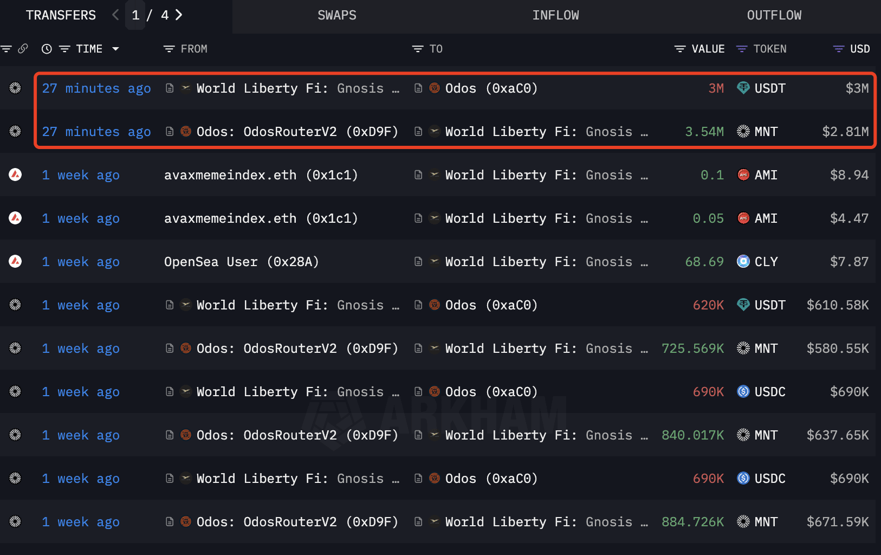Click USDT token icon in the 620K row
Viewport: 881px width, 555px height.
click(743, 305)
